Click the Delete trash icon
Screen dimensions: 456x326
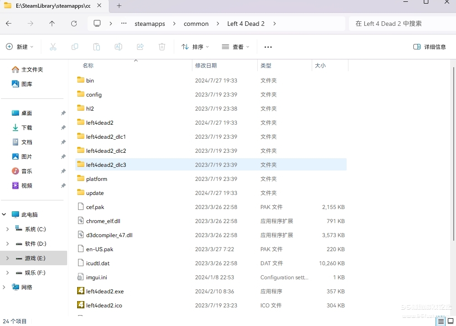(162, 47)
